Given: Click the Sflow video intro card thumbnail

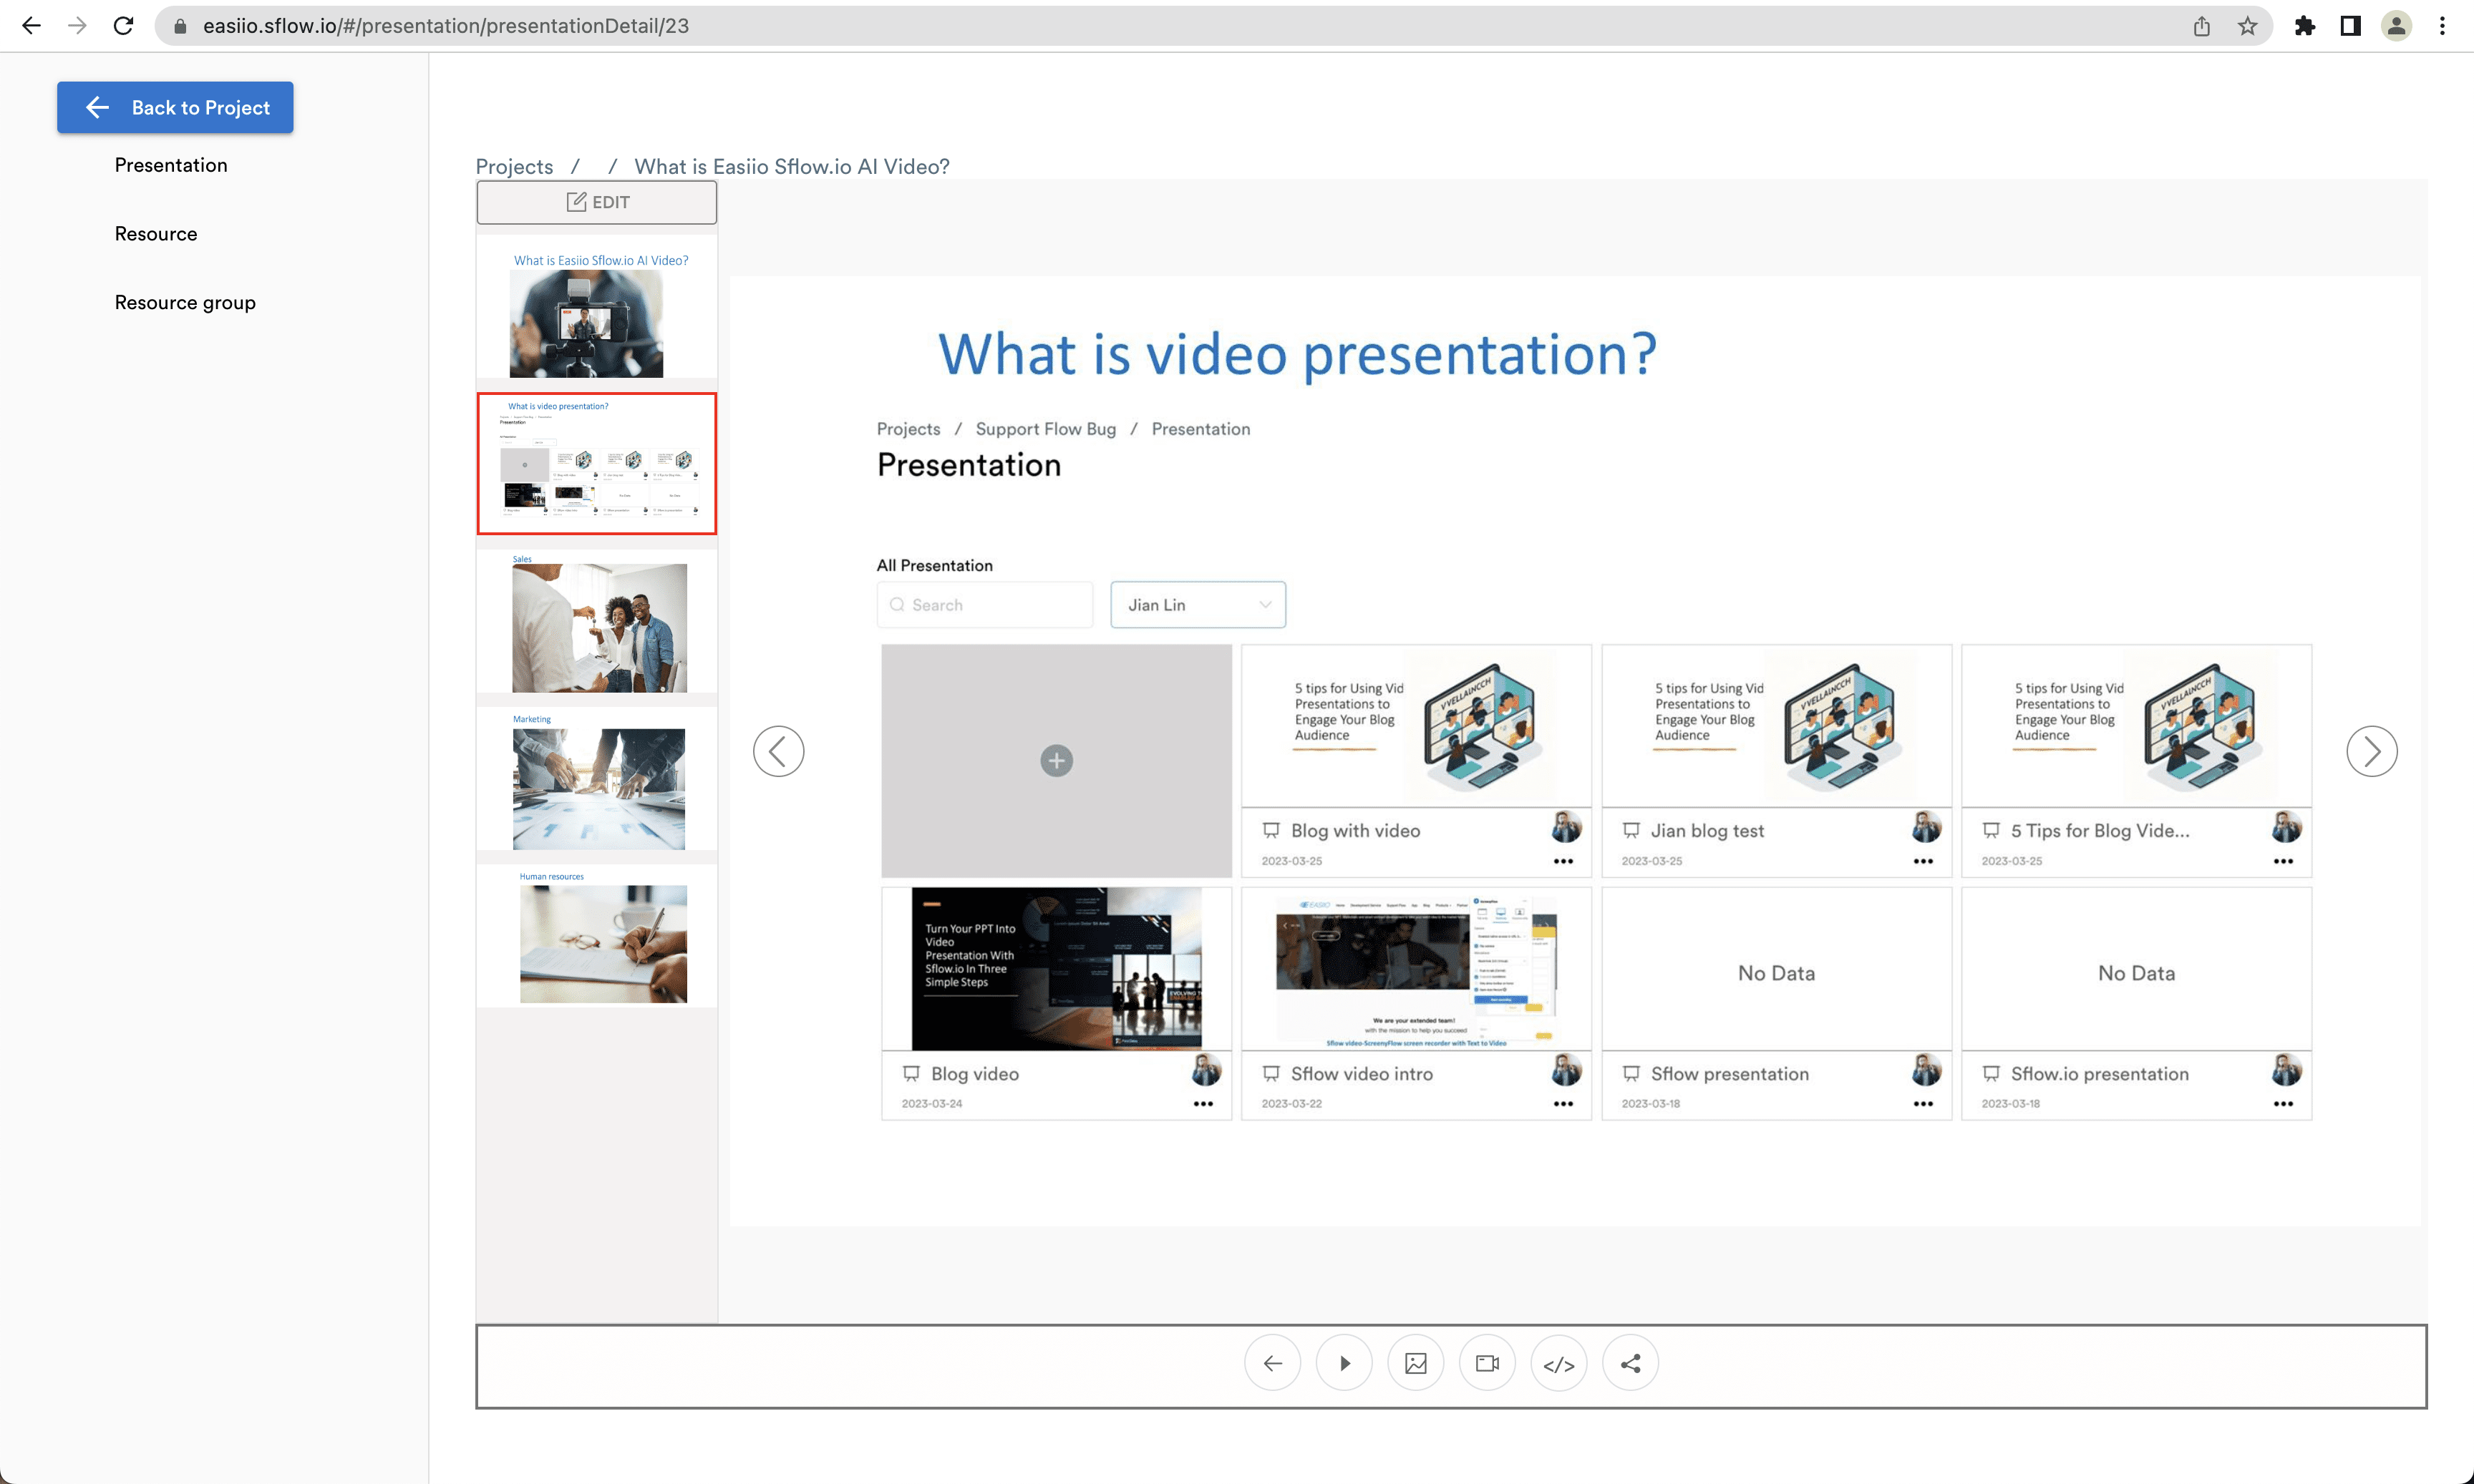Looking at the screenshot, I should (1415, 968).
